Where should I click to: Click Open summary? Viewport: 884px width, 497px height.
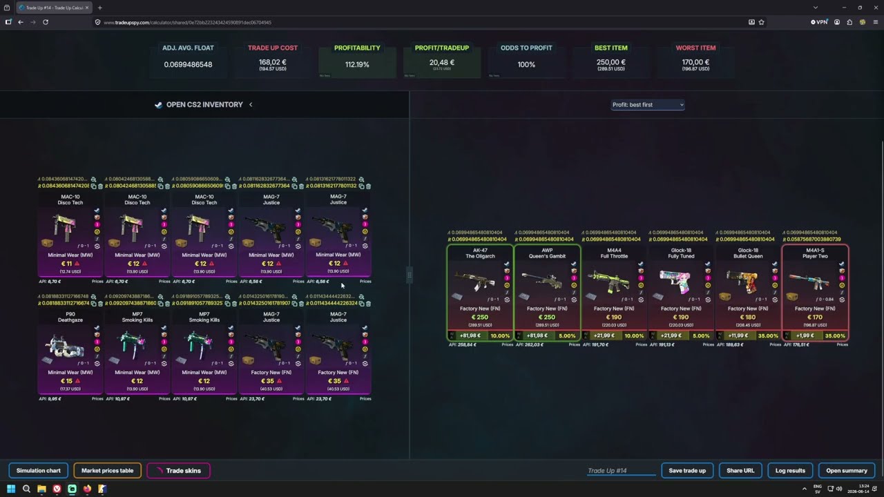click(x=847, y=471)
